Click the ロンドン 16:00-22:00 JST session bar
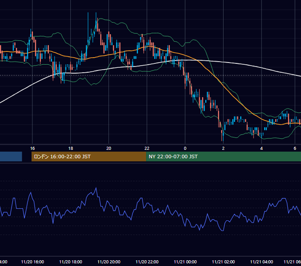 [89, 156]
